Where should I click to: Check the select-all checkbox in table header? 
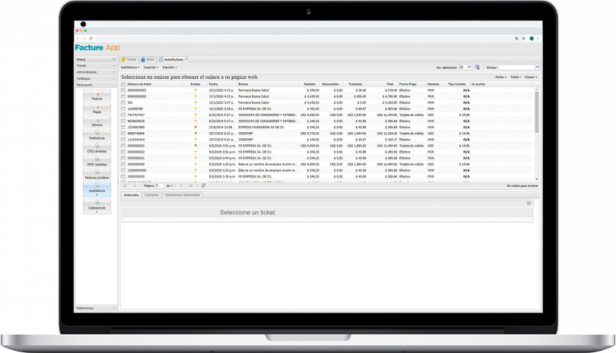click(124, 84)
